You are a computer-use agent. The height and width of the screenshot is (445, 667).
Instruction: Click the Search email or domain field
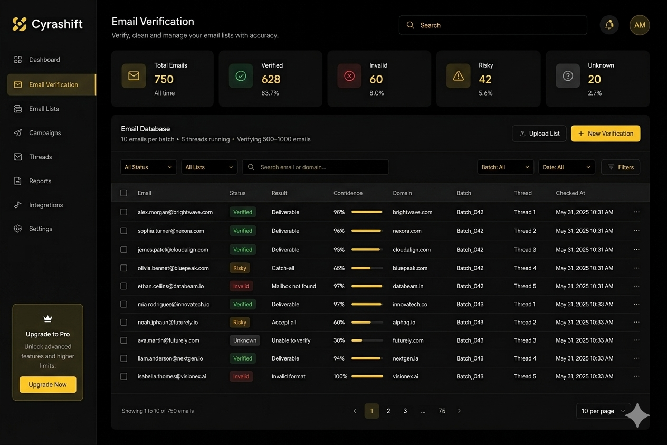pos(316,167)
